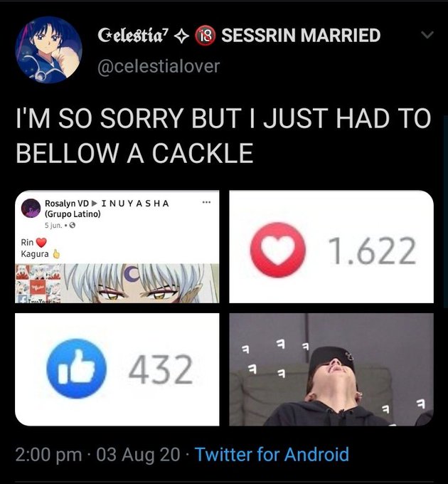The width and height of the screenshot is (448, 484).
Task: Expand the tweet options chevron
Action: coord(427,35)
